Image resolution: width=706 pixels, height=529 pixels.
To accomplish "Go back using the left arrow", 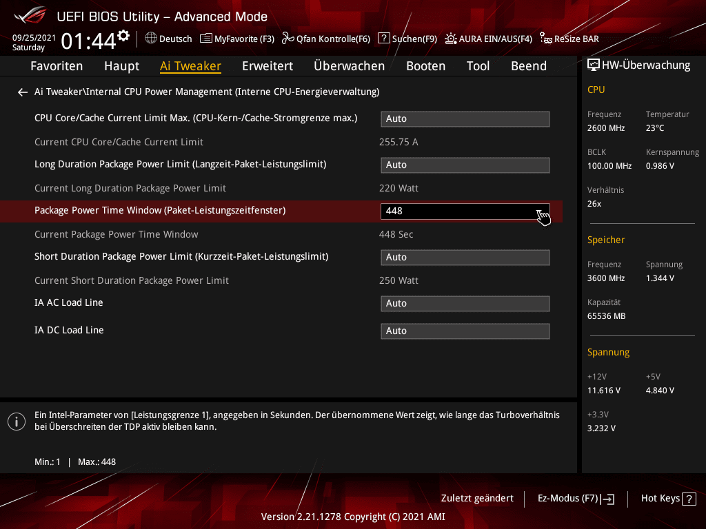I will pos(23,92).
